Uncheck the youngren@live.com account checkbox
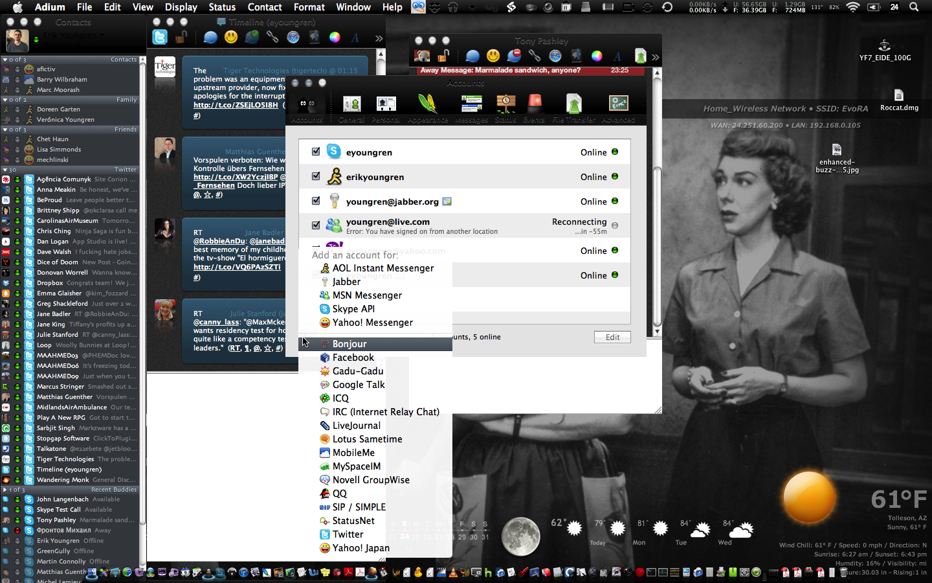Image resolution: width=932 pixels, height=583 pixels. click(x=316, y=225)
